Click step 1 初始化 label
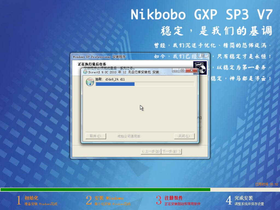280x210 pixels. pos(31,198)
